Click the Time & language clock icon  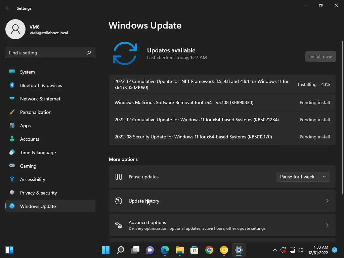12,152
